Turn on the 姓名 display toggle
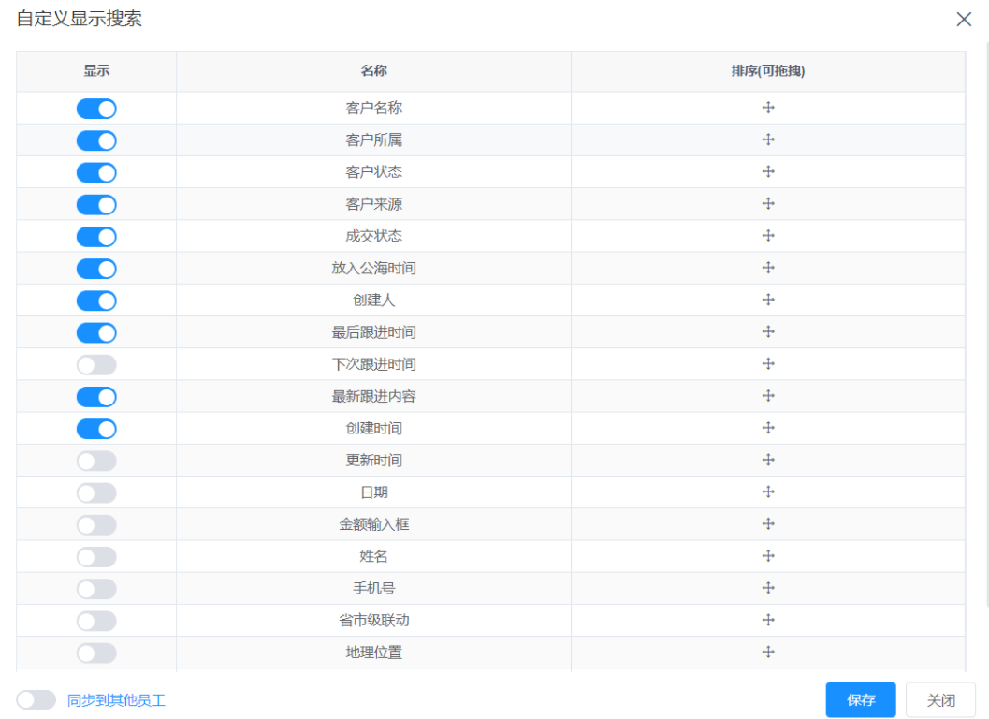Viewport: 989px width, 719px height. tap(96, 556)
